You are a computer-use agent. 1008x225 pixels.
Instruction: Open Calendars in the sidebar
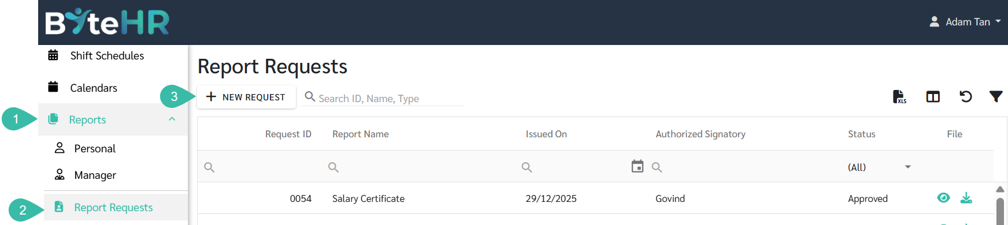pos(94,88)
